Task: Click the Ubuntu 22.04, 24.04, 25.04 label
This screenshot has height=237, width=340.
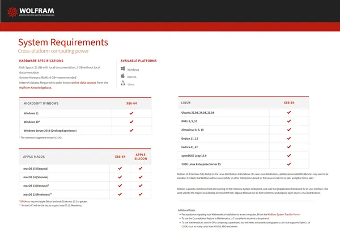Action: click(198, 113)
